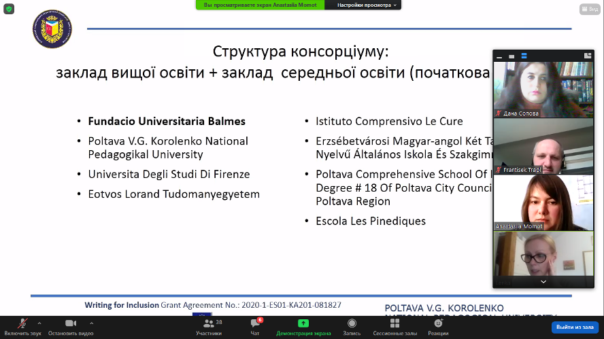
Task: Click 'Istituto Comprensivo Le Cure' bullet
Action: point(390,121)
